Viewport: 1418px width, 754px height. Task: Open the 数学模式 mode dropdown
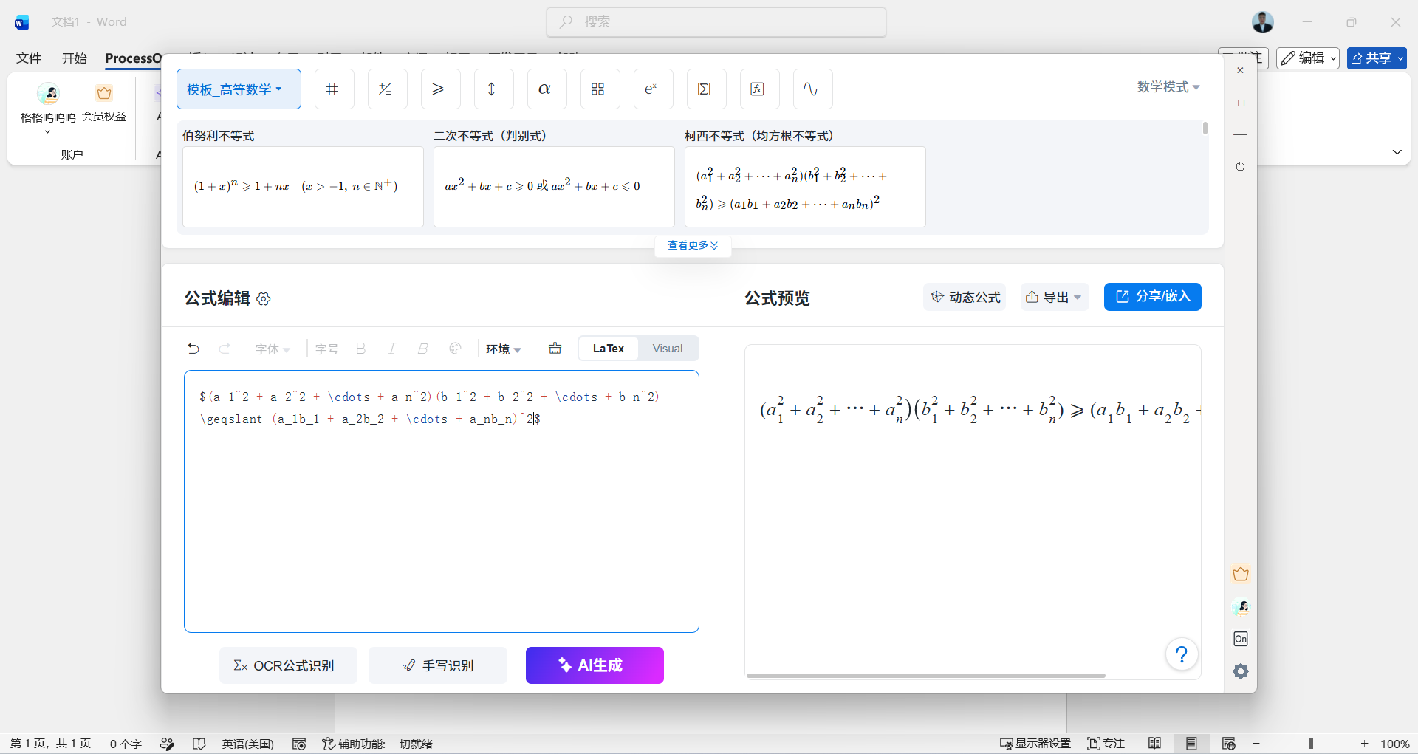1168,87
